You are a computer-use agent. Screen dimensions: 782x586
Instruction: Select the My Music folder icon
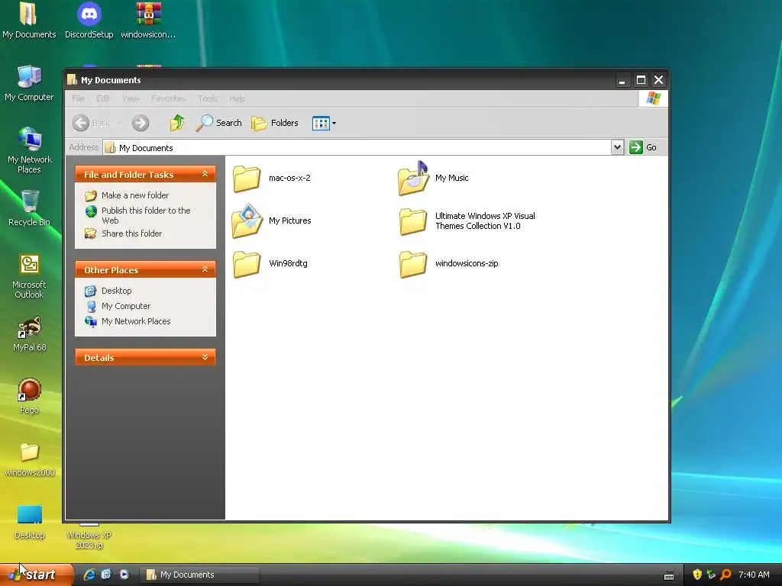(413, 179)
